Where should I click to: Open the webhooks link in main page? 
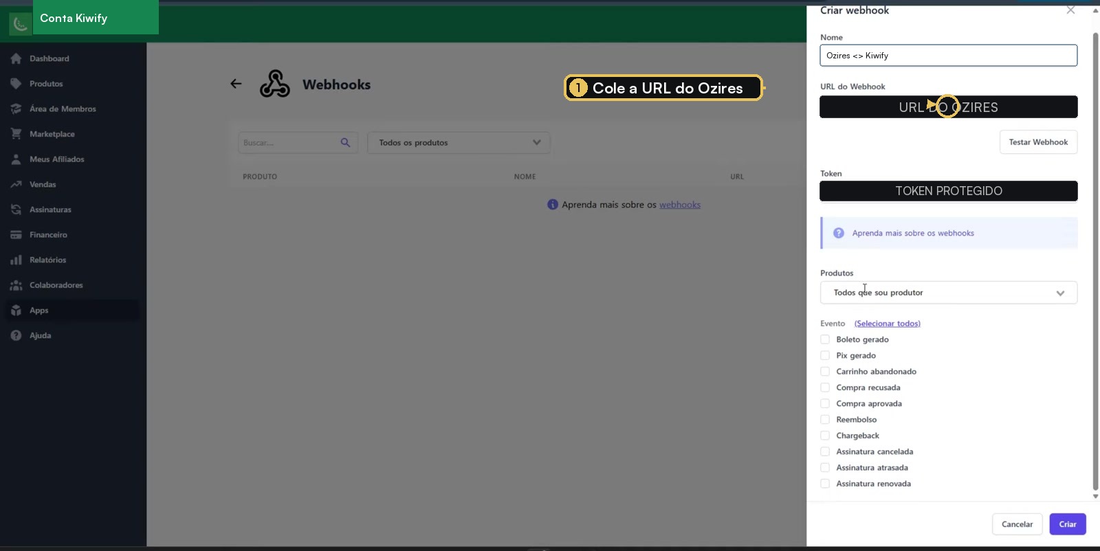point(680,205)
